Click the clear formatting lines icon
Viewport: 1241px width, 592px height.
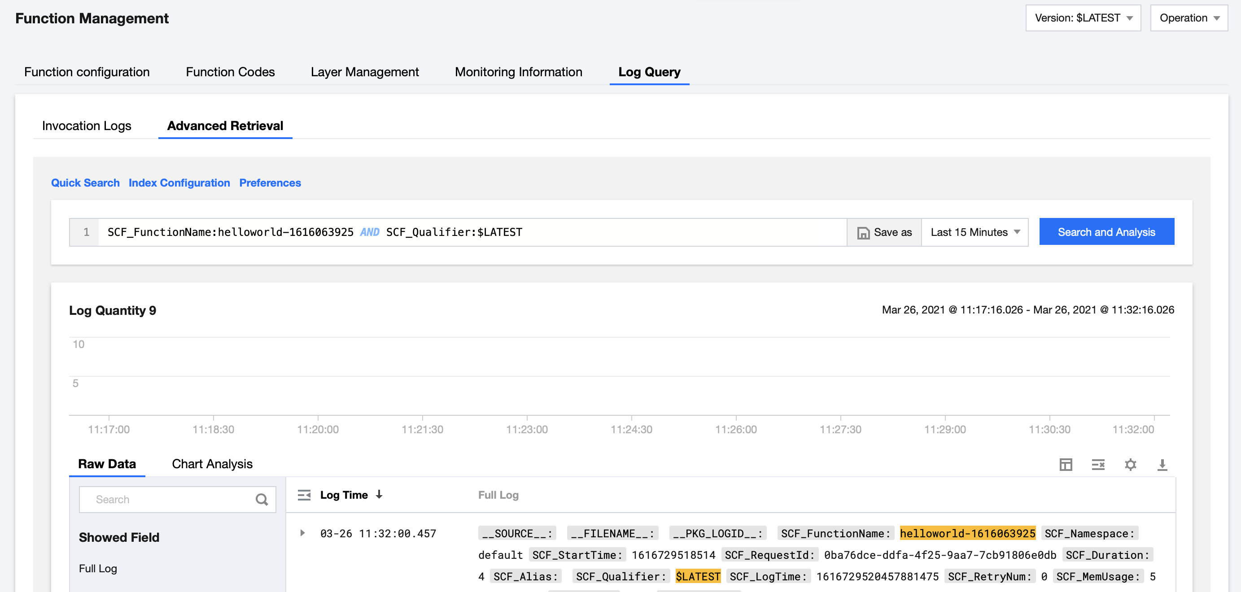(x=1098, y=464)
